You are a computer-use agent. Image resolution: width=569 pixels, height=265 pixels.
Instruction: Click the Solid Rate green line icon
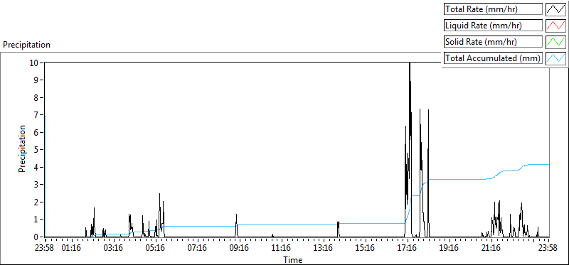tap(556, 42)
